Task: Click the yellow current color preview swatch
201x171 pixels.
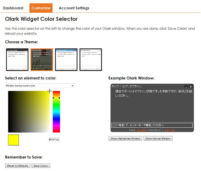Action: 13,140
